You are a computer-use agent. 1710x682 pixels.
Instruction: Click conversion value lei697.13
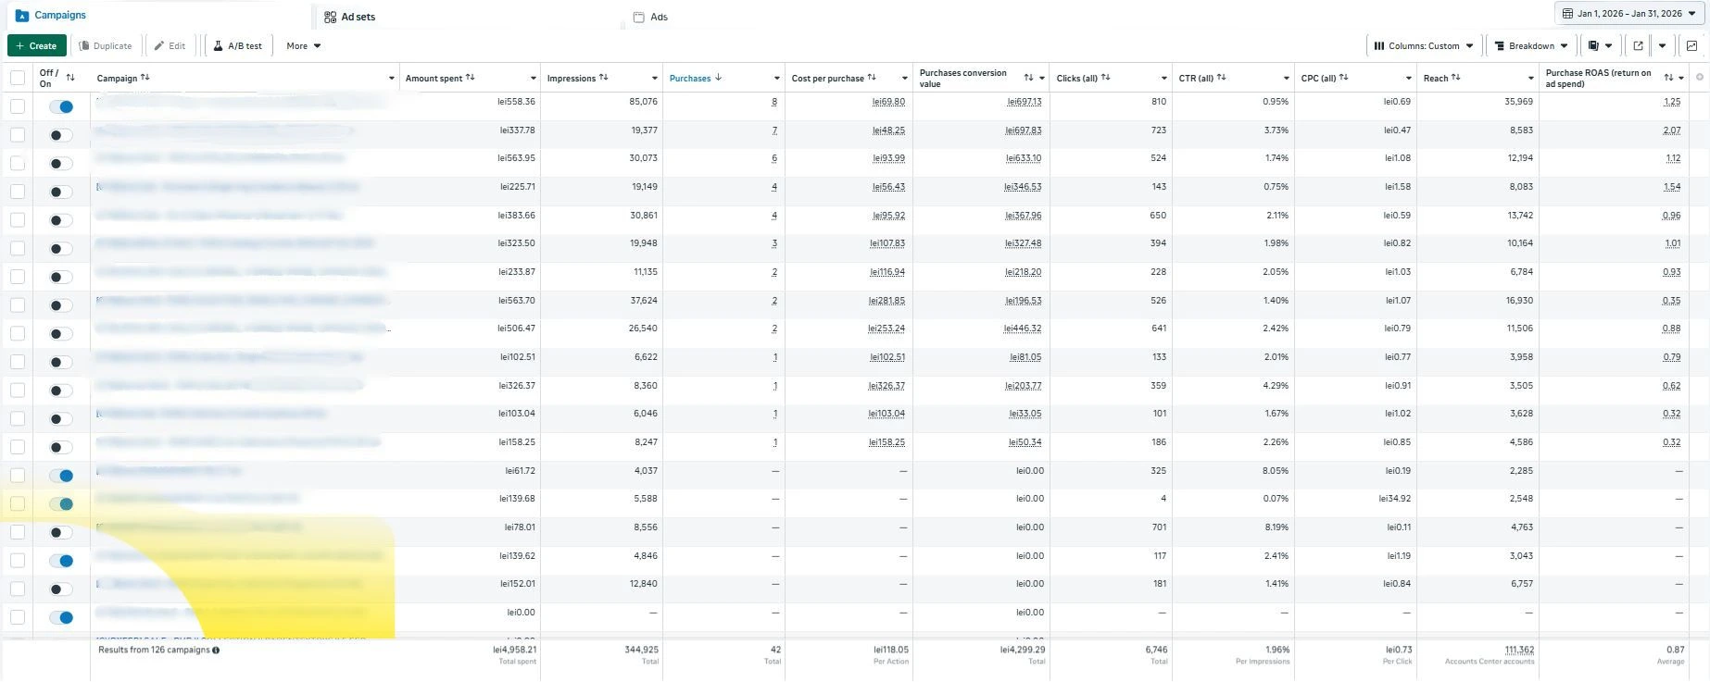click(1025, 102)
